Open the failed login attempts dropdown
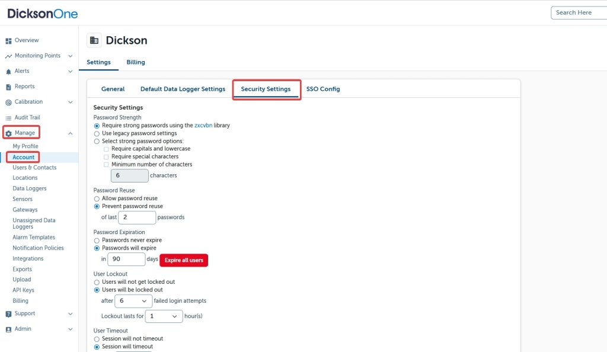 pyautogui.click(x=133, y=301)
